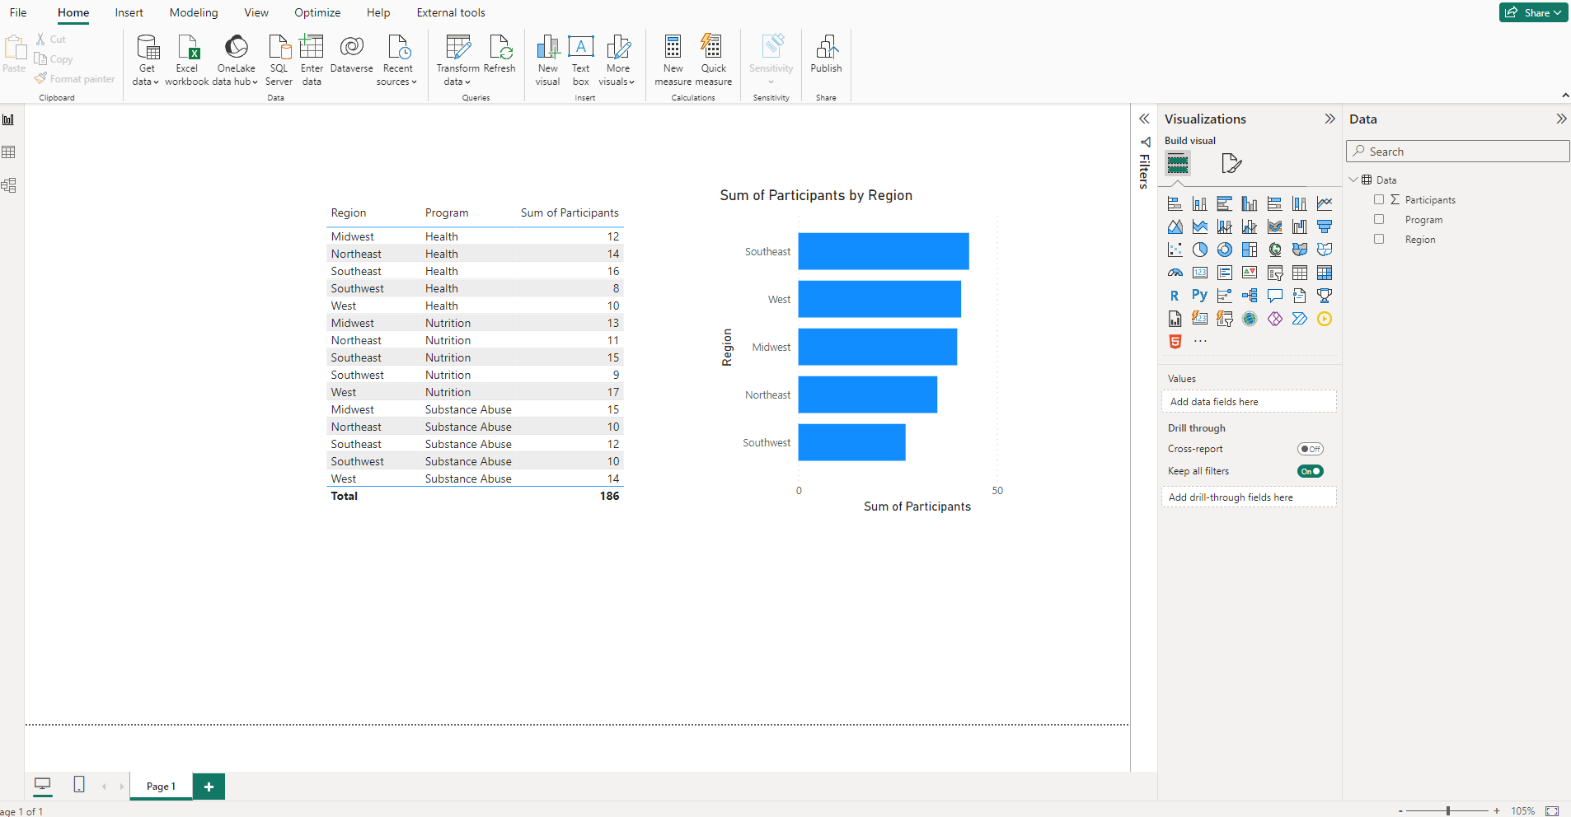Switch to the Modeling ribbon tab
The width and height of the screenshot is (1571, 817).
pos(193,12)
